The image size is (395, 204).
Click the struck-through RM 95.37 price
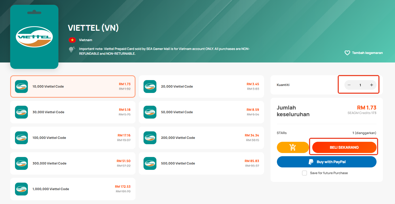[x=252, y=166]
